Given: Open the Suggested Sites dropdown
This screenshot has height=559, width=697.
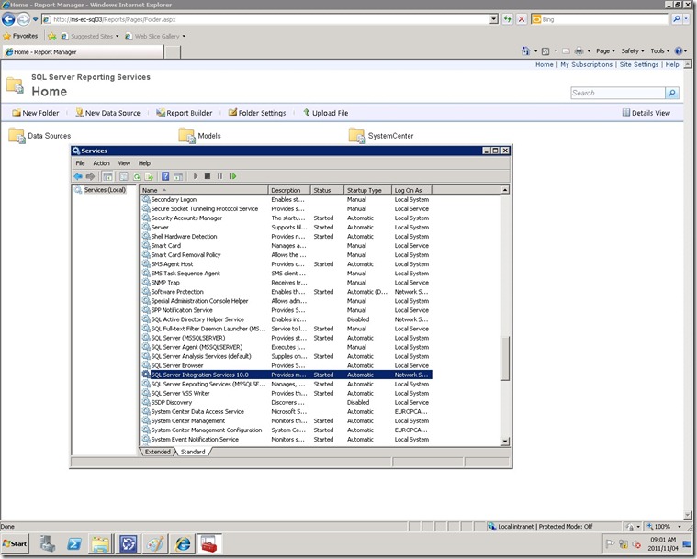Looking at the screenshot, I should tap(118, 37).
